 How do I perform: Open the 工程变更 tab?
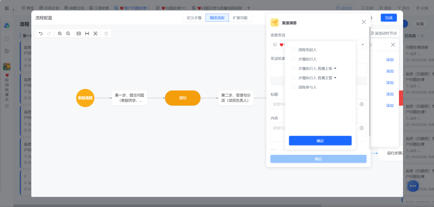(x=99, y=8)
